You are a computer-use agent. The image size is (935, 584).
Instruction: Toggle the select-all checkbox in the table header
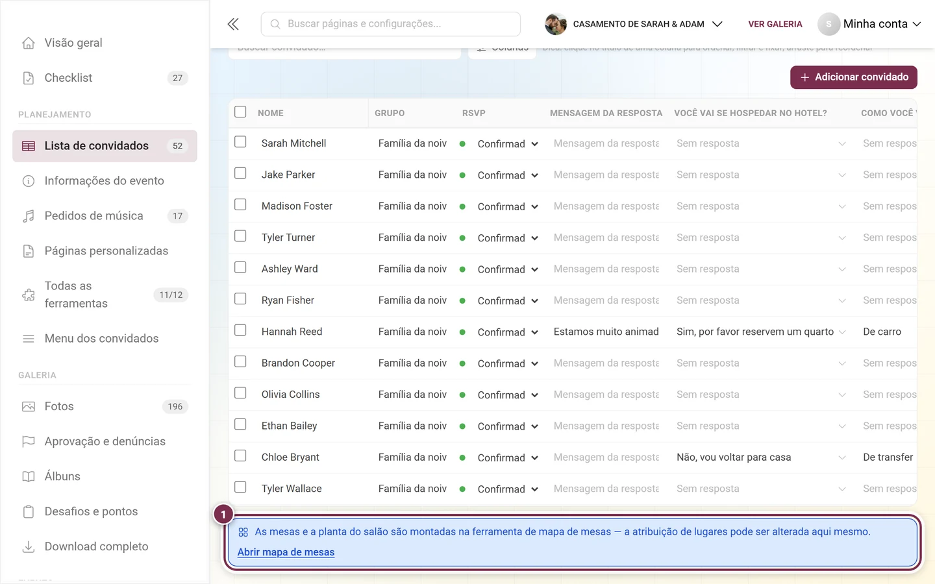pyautogui.click(x=240, y=112)
